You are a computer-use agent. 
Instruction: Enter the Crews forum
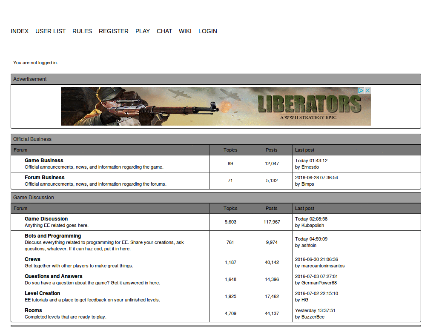(33, 259)
